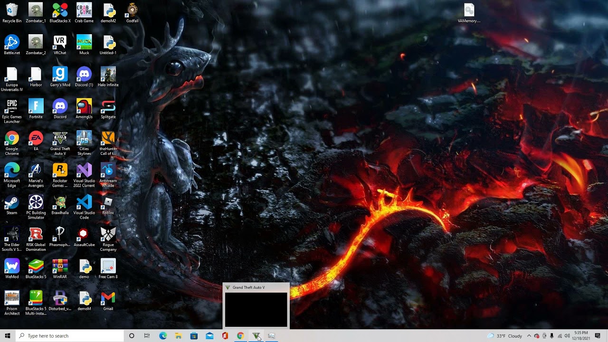Select the Elder Scrolls V Skyrim shortcut
608x342 pixels.
(12, 239)
